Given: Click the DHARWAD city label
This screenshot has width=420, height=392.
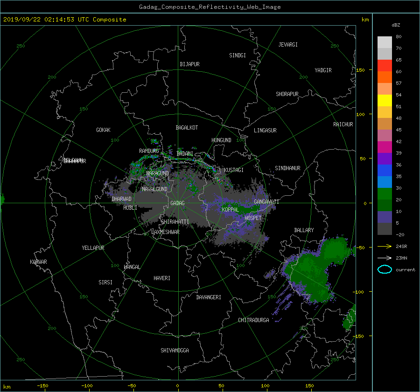Looking at the screenshot, I should [x=121, y=199].
